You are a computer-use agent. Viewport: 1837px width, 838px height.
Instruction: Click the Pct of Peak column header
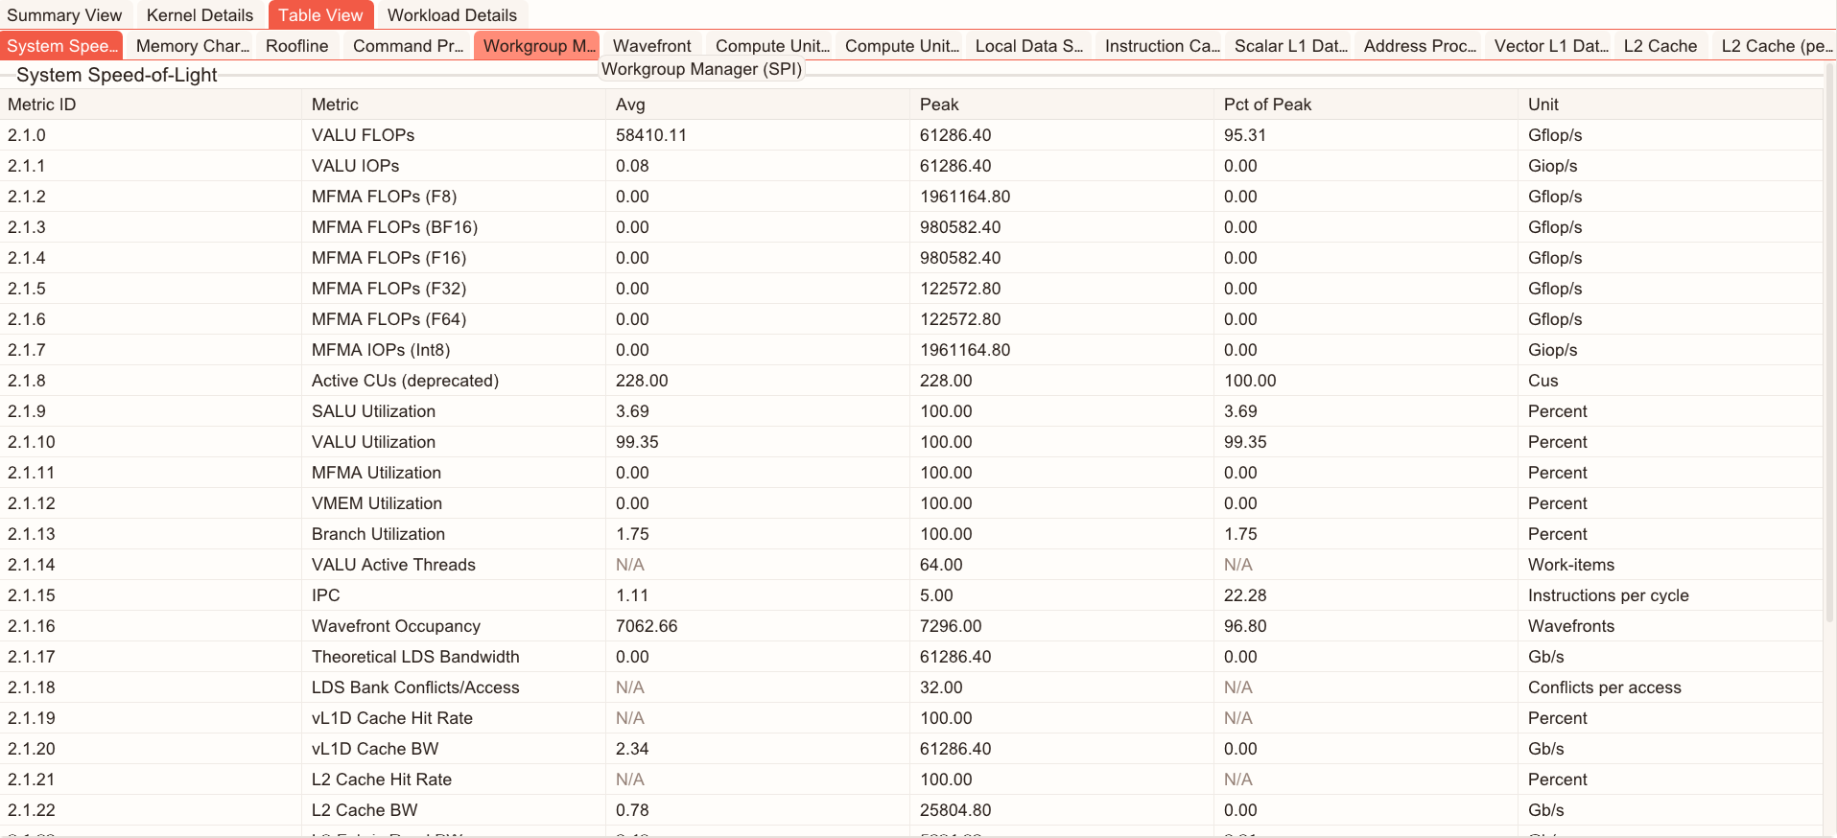click(1267, 105)
